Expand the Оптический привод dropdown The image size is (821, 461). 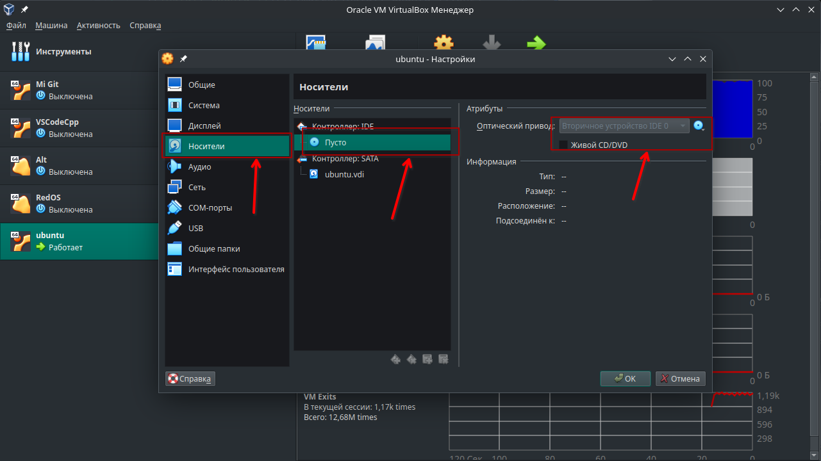tap(624, 126)
